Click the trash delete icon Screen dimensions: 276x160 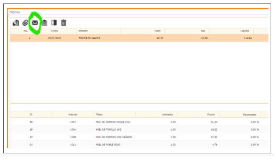[64, 23]
